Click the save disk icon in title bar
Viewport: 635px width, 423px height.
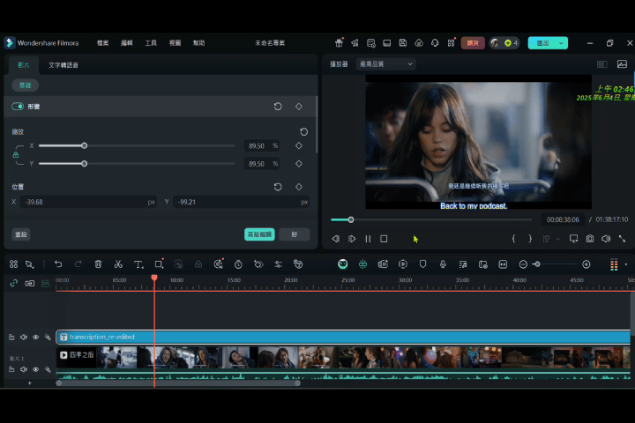tap(403, 42)
